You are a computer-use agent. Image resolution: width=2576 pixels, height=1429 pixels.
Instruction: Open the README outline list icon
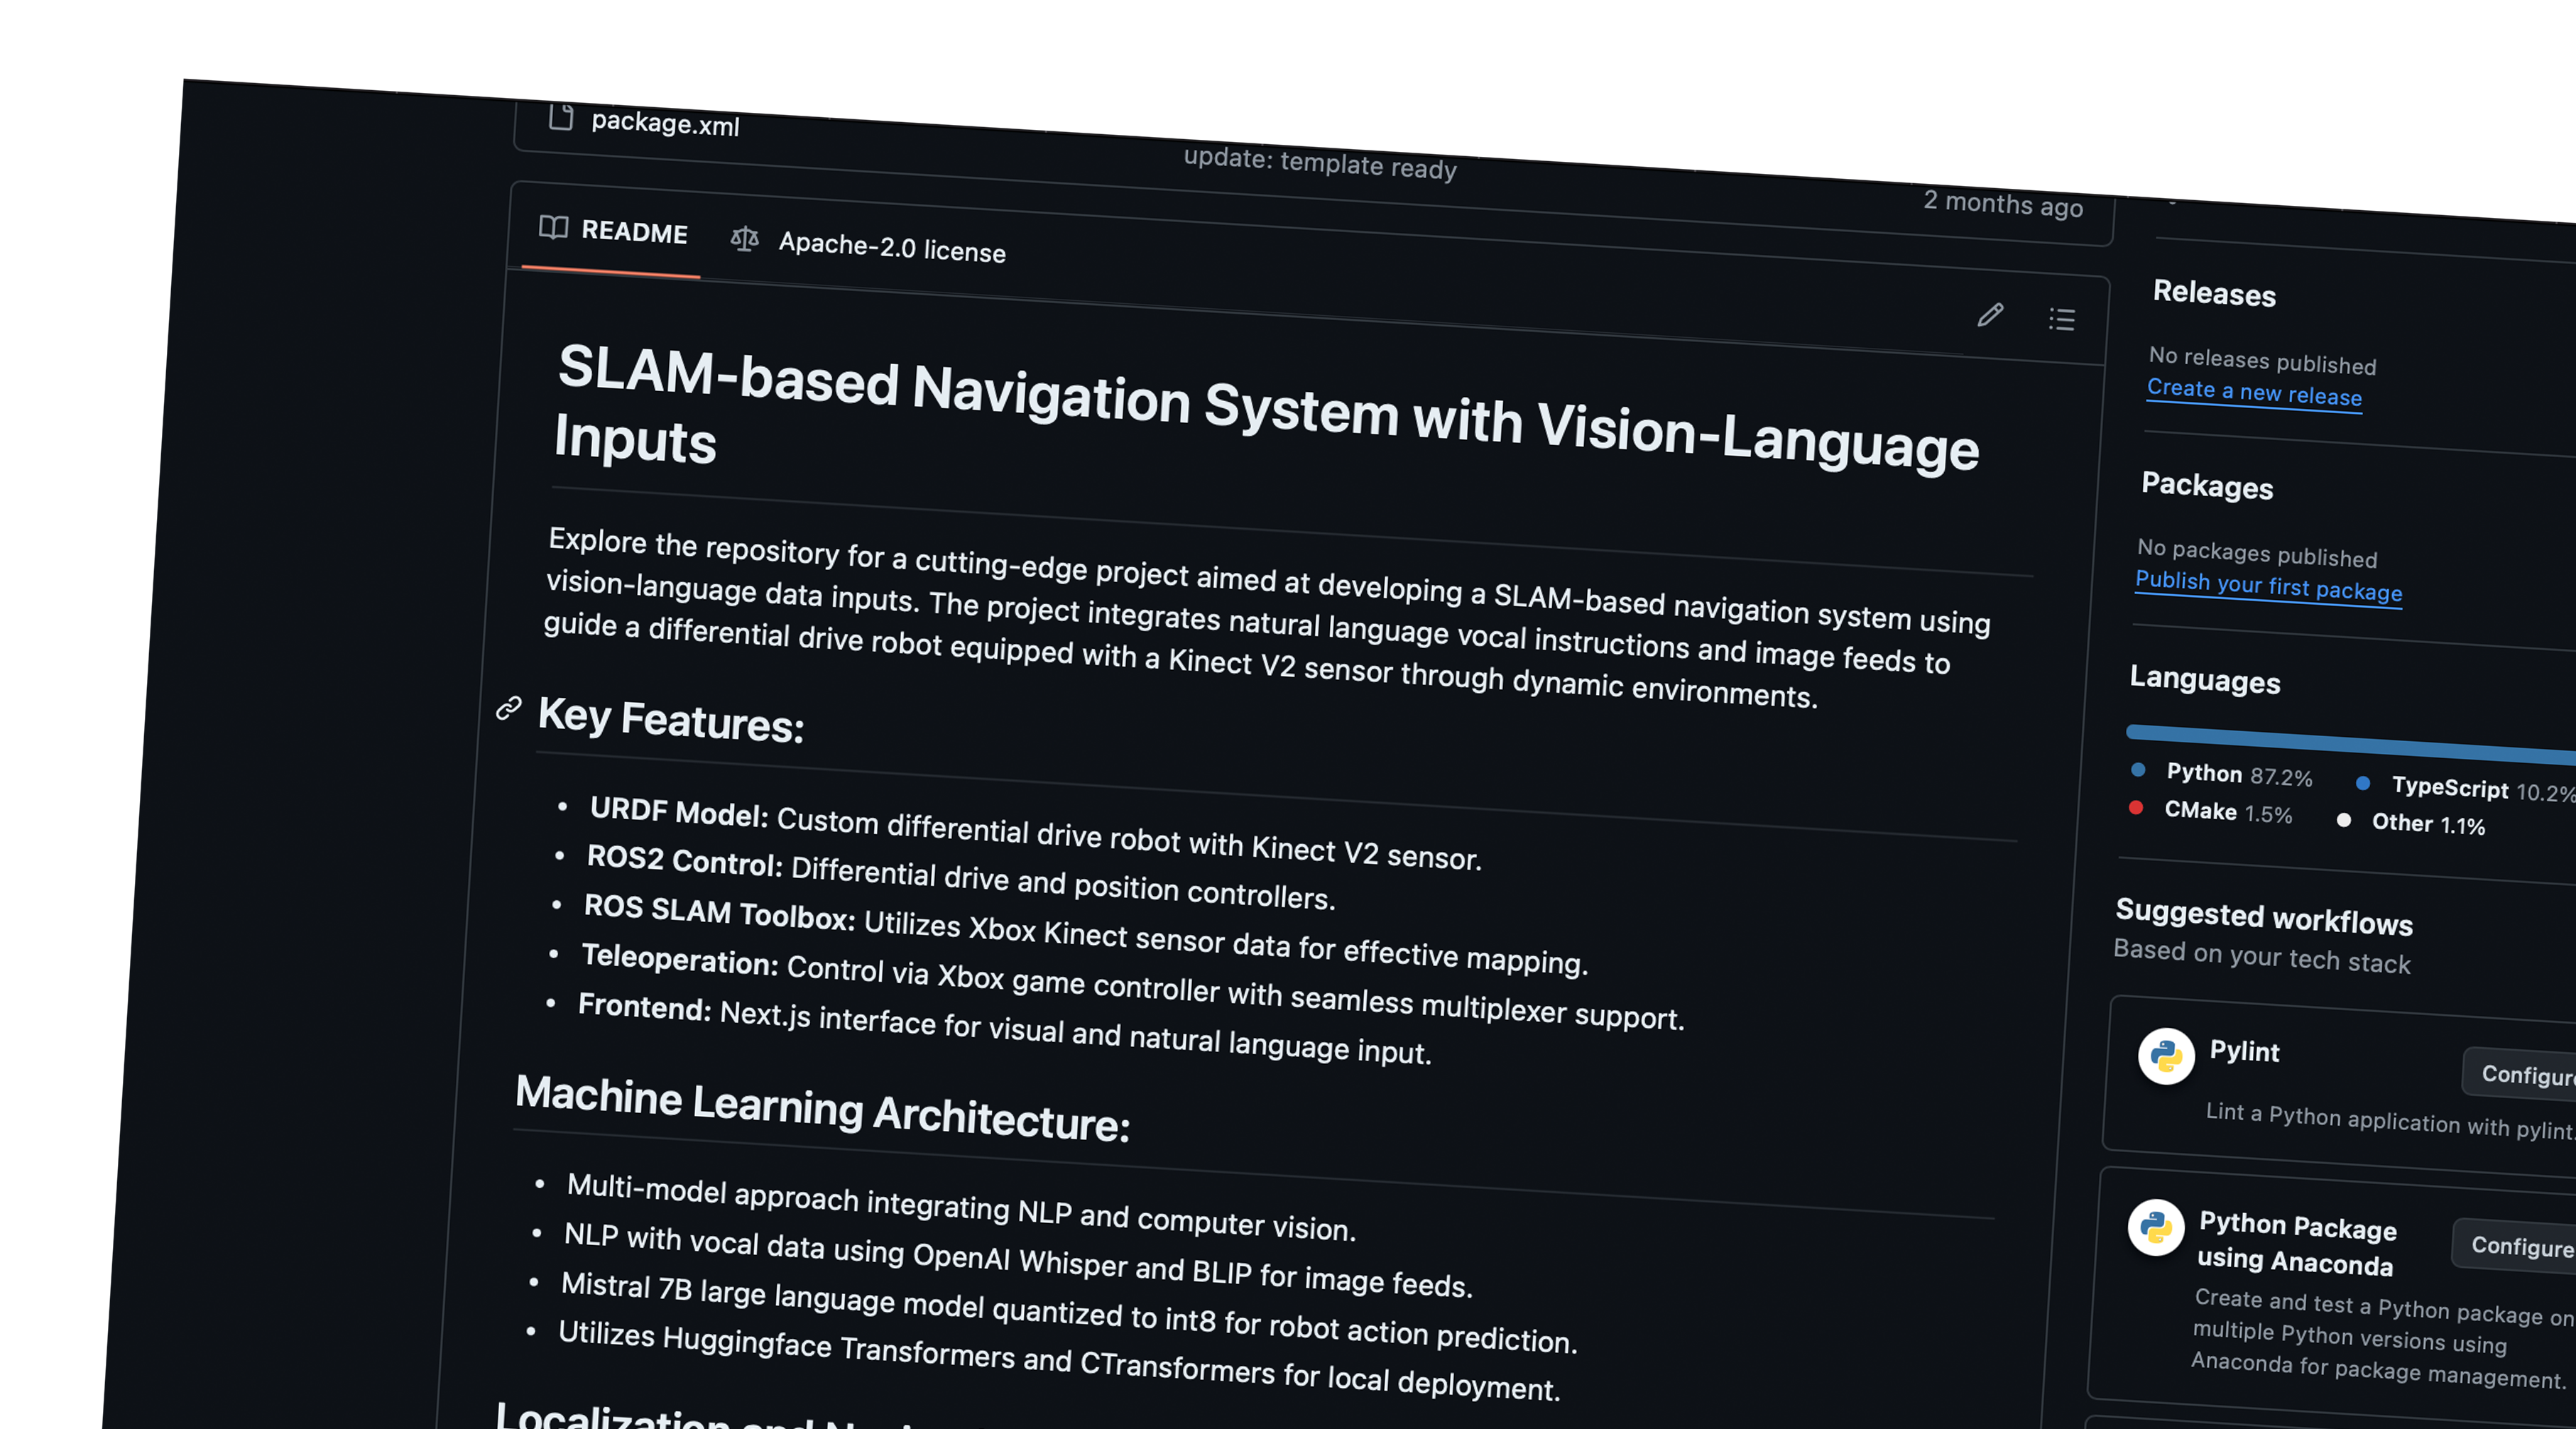[x=2061, y=319]
